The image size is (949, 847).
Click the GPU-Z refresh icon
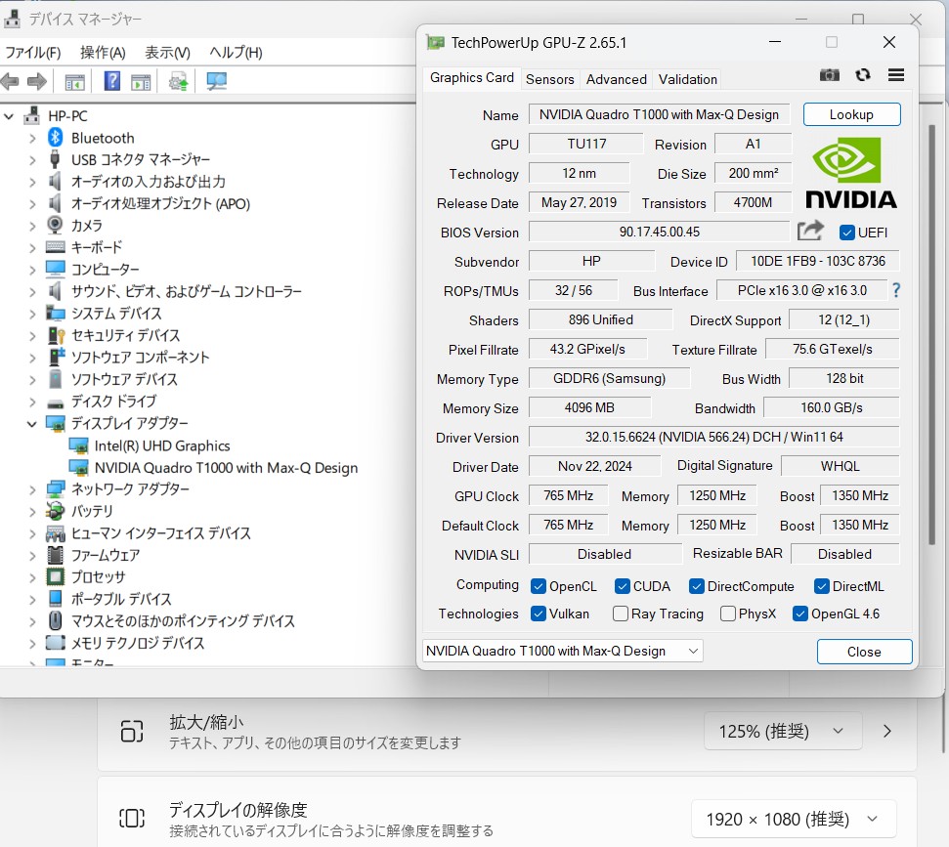(x=862, y=75)
